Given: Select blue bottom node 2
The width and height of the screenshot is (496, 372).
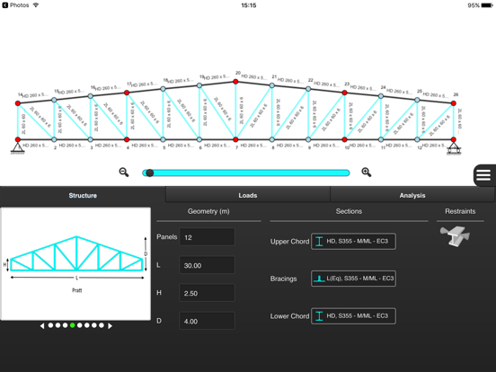Looking at the screenshot, I should click(54, 139).
